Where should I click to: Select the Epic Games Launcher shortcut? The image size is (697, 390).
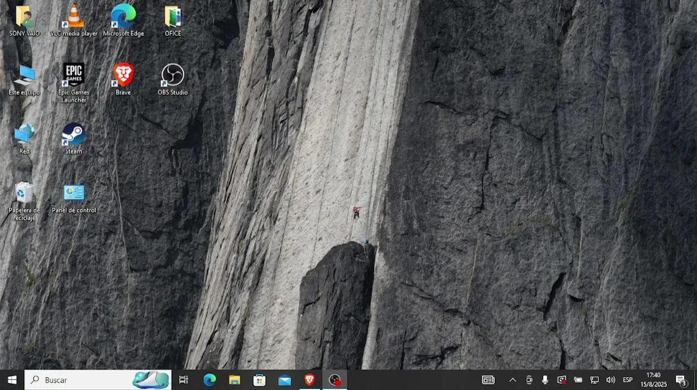click(x=74, y=83)
